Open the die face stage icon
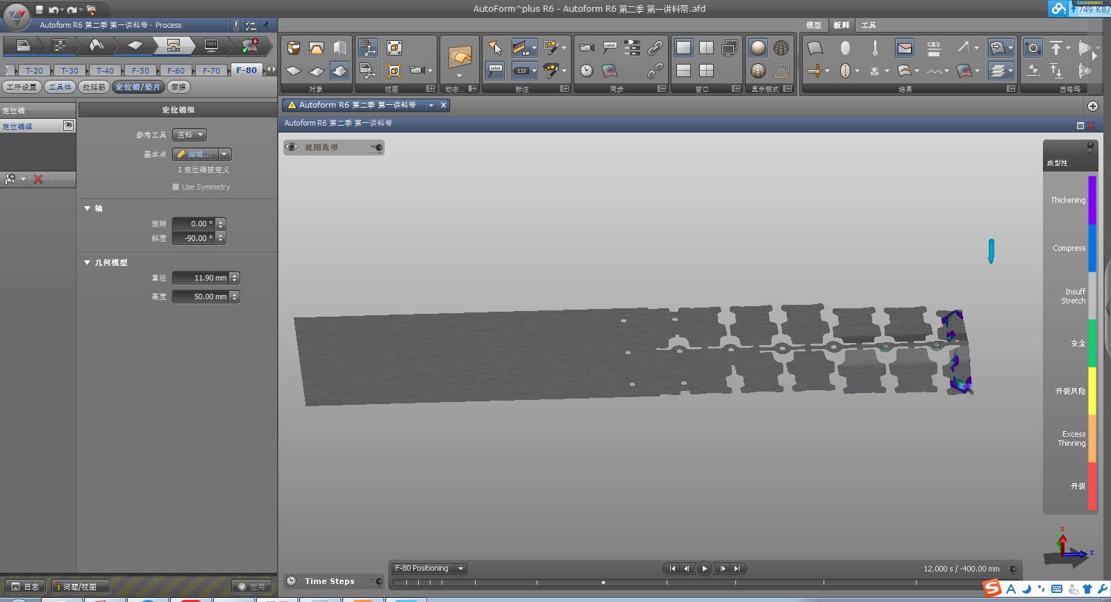This screenshot has width=1111, height=602. point(97,45)
